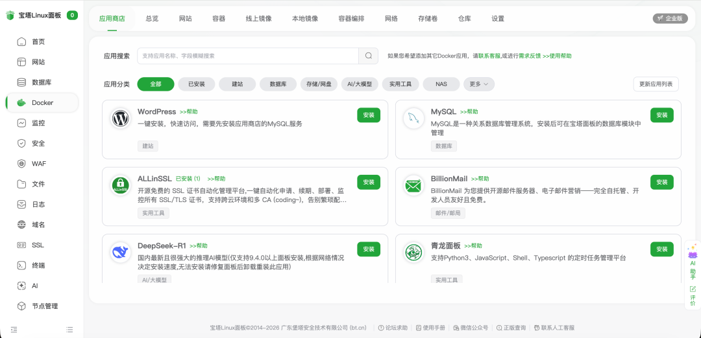Go to the 容器编排 tab
This screenshot has height=338, width=701.
point(351,19)
